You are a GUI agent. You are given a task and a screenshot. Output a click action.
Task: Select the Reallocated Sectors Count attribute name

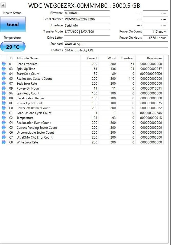point(34,79)
